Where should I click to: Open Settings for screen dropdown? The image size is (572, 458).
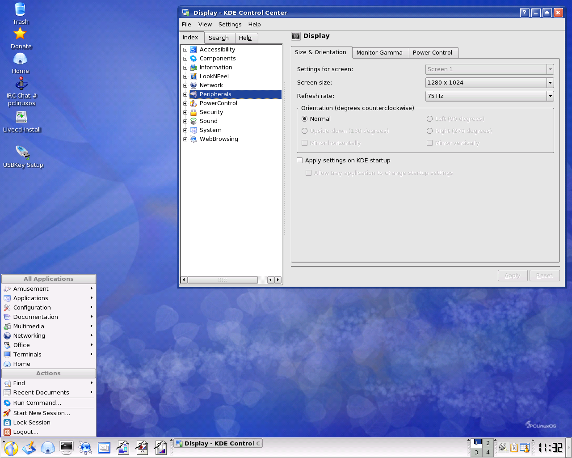490,69
